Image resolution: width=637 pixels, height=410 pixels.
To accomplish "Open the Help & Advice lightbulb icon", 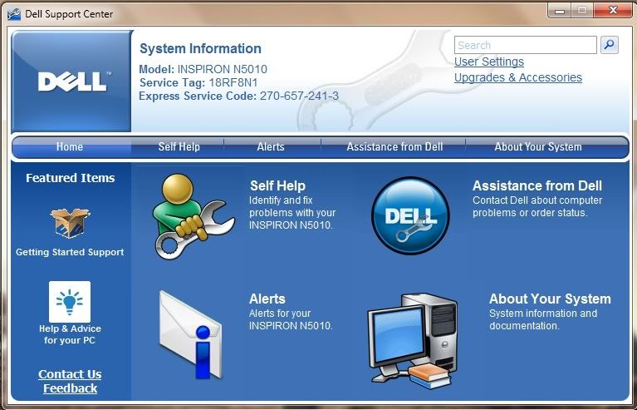I will [x=70, y=301].
